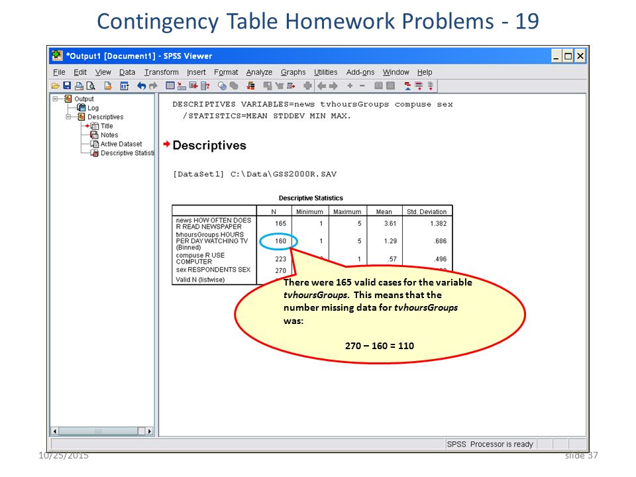636x477 pixels.
Task: Click the Open file toolbar icon
Action: (x=56, y=85)
